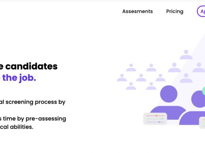The width and height of the screenshot is (205, 153).
Task: Open the Assesments navigation link
Action: coord(137,12)
